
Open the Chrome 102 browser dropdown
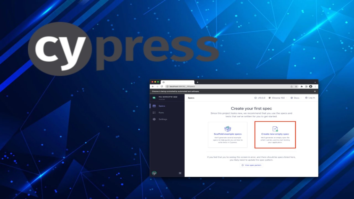(278, 98)
